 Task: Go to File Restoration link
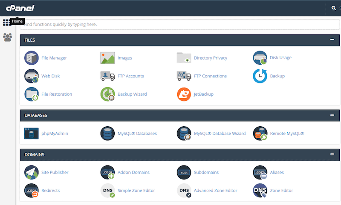coord(57,94)
